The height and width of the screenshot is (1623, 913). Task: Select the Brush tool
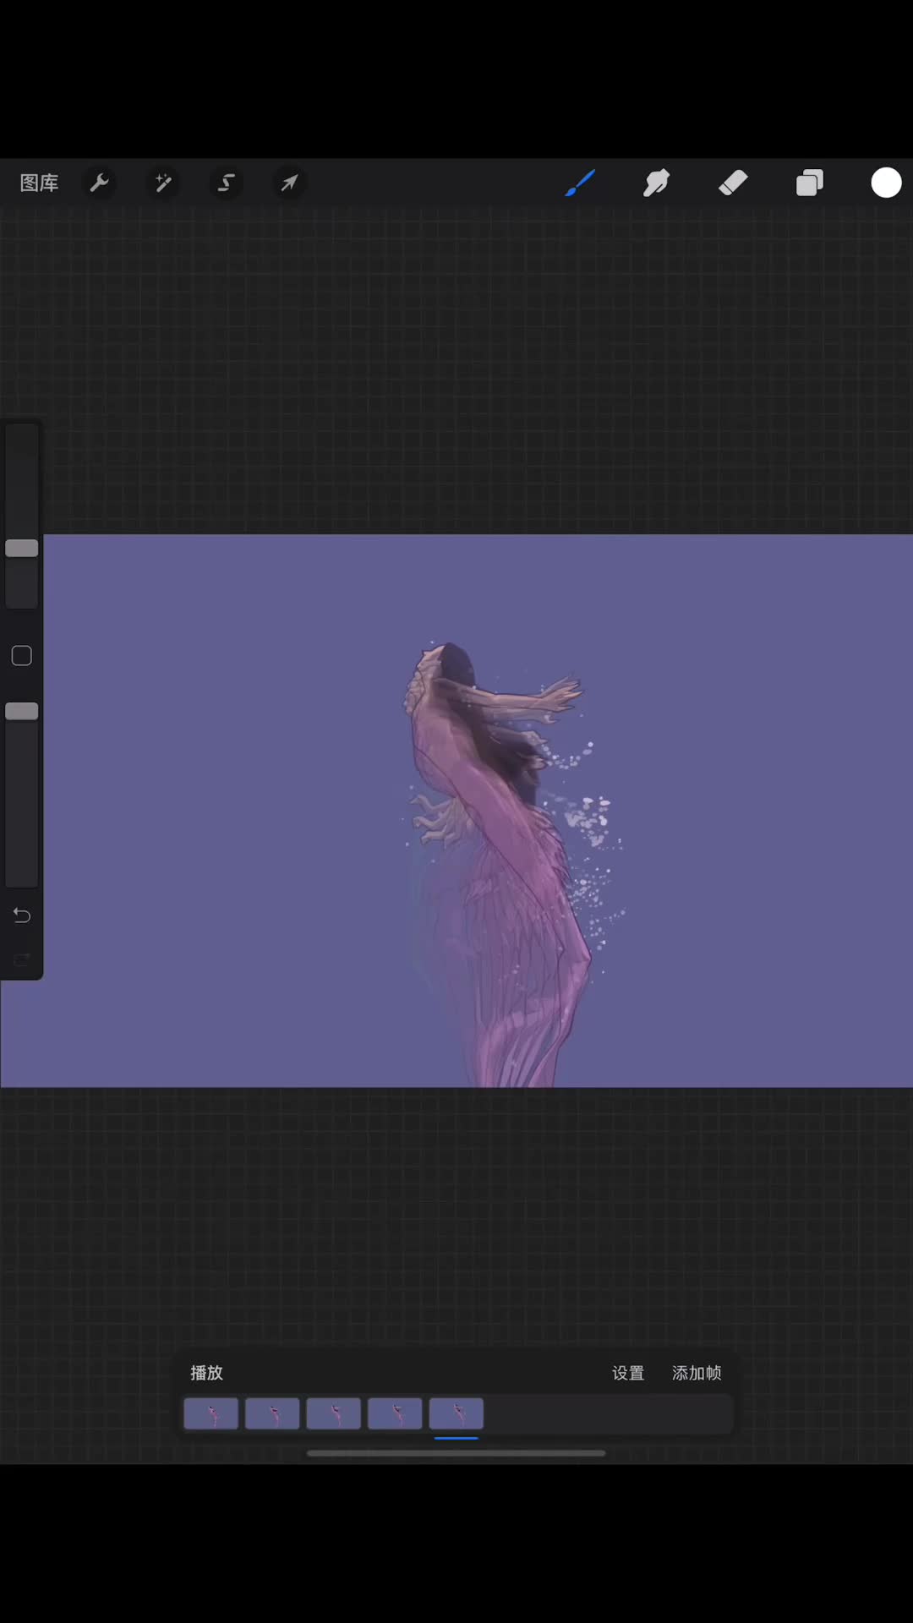tap(580, 183)
